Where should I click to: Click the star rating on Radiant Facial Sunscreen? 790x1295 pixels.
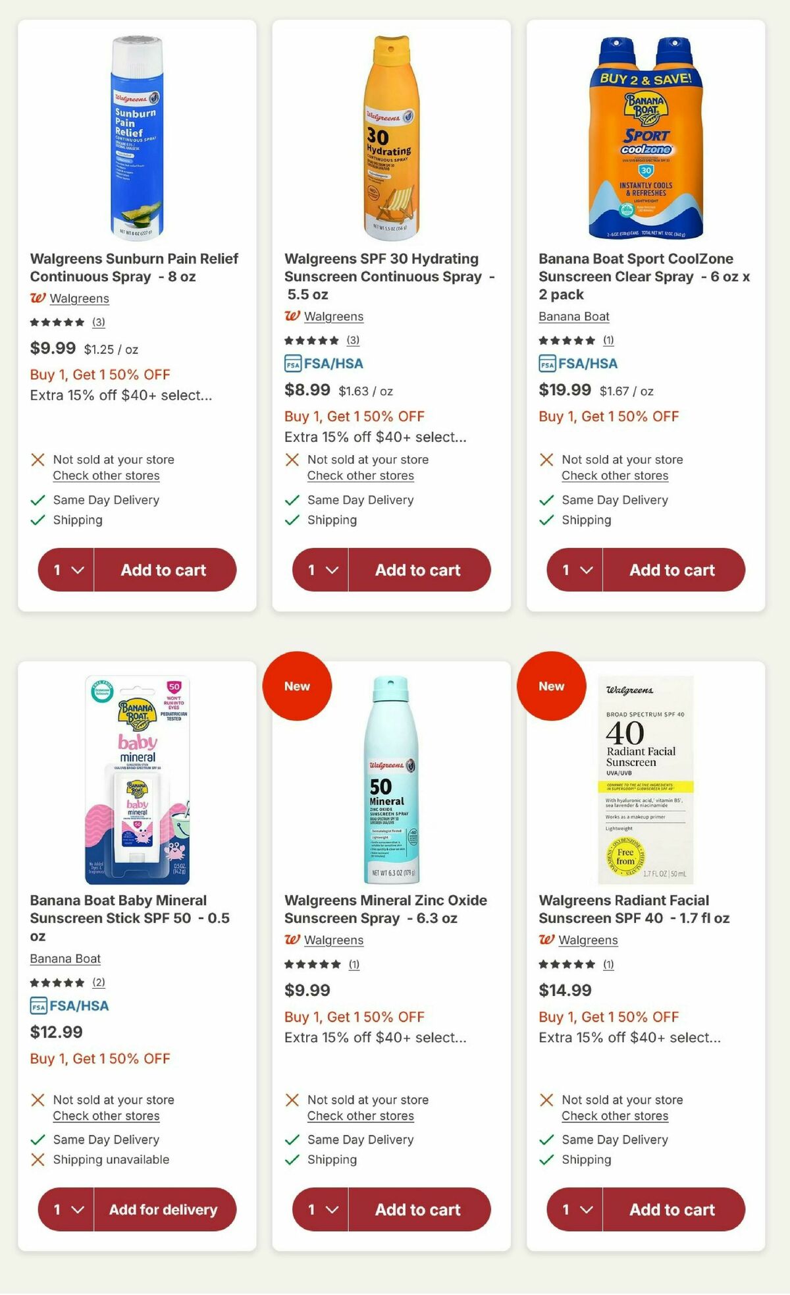[x=566, y=964]
